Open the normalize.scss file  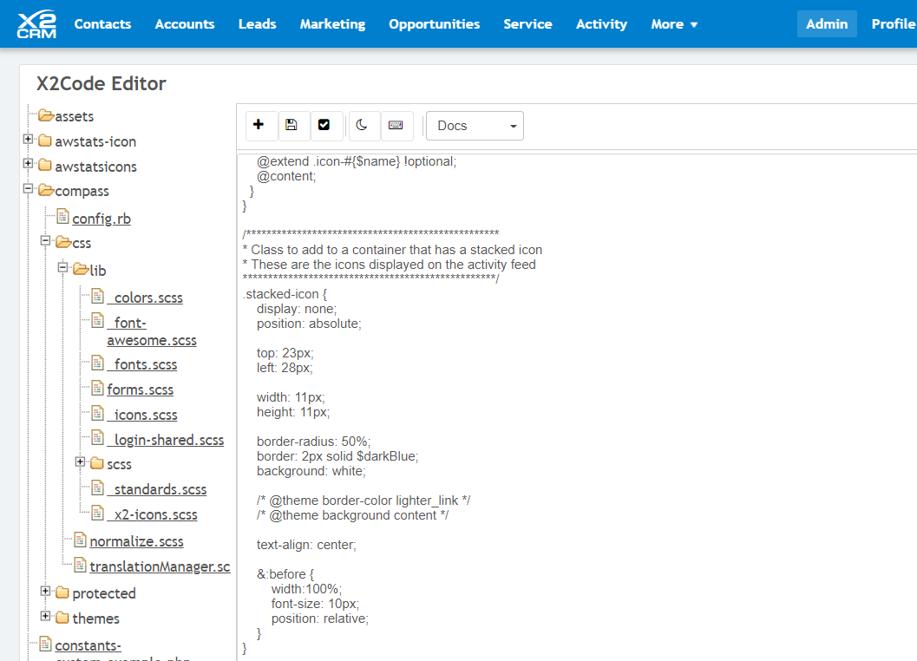[x=136, y=541]
